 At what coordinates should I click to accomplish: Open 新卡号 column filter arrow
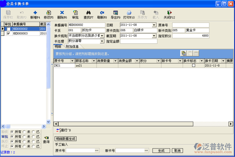click(180, 61)
